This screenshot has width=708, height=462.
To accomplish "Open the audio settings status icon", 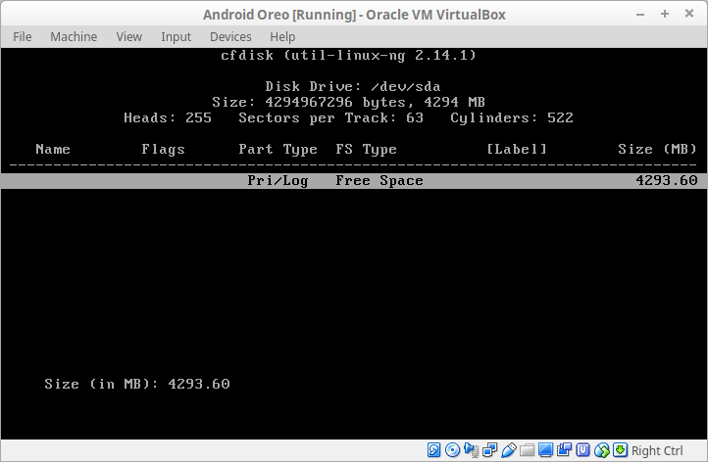I will pyautogui.click(x=472, y=450).
